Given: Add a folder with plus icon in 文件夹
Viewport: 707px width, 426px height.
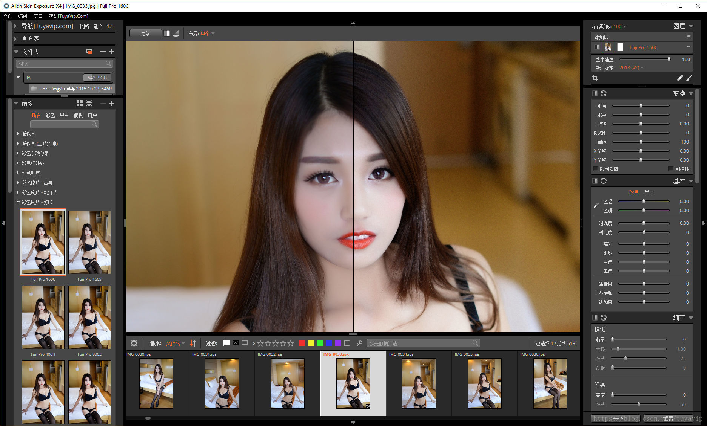Looking at the screenshot, I should [111, 52].
